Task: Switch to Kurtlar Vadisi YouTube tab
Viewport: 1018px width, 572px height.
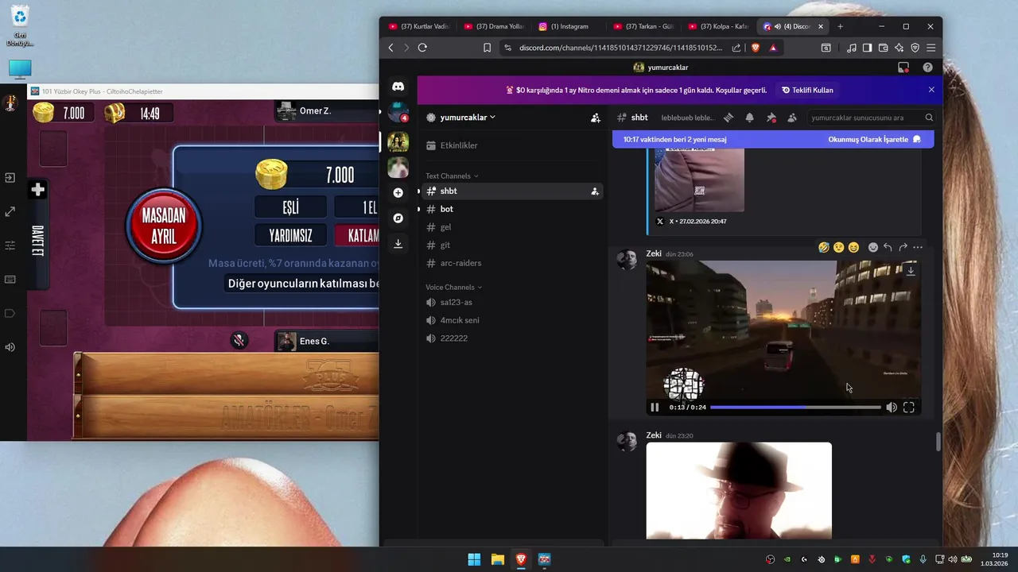Action: 419,26
